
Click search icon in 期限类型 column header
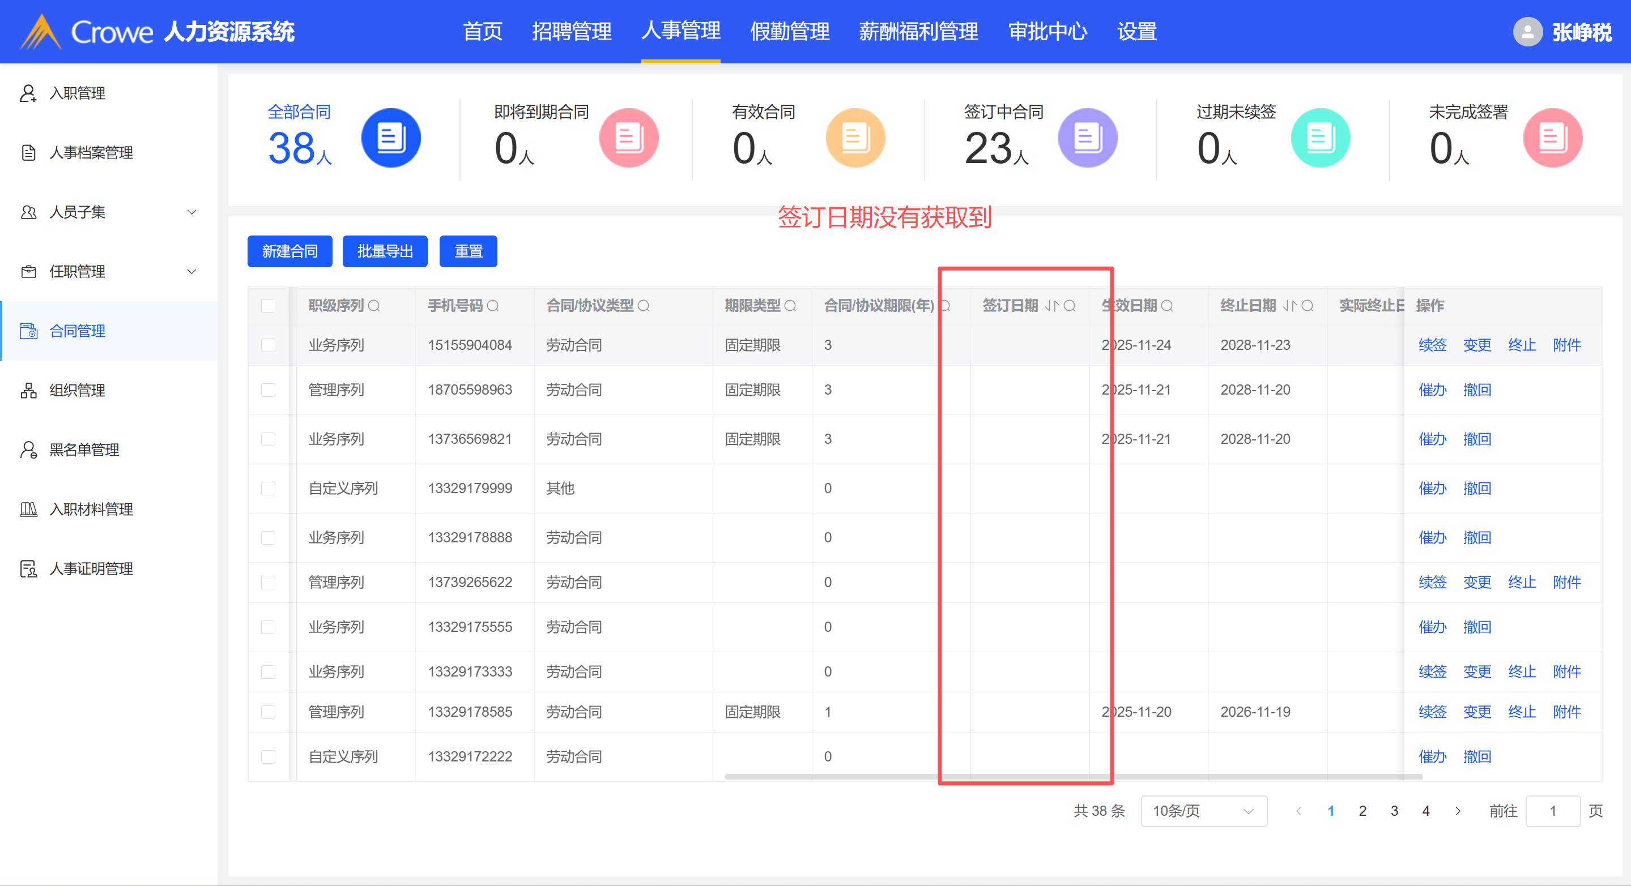point(790,306)
